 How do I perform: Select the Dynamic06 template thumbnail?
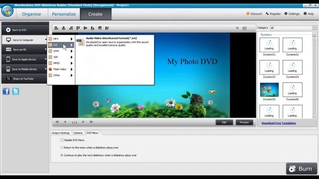pos(293,89)
